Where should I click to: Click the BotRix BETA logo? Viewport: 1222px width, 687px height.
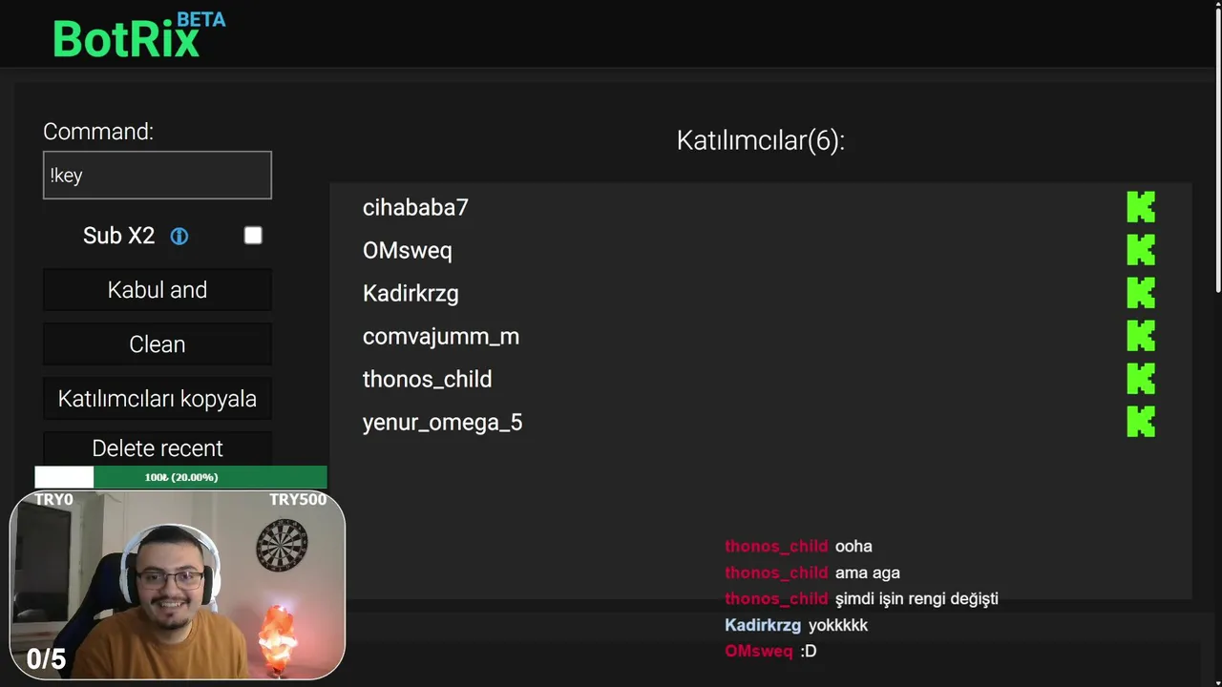(139, 35)
